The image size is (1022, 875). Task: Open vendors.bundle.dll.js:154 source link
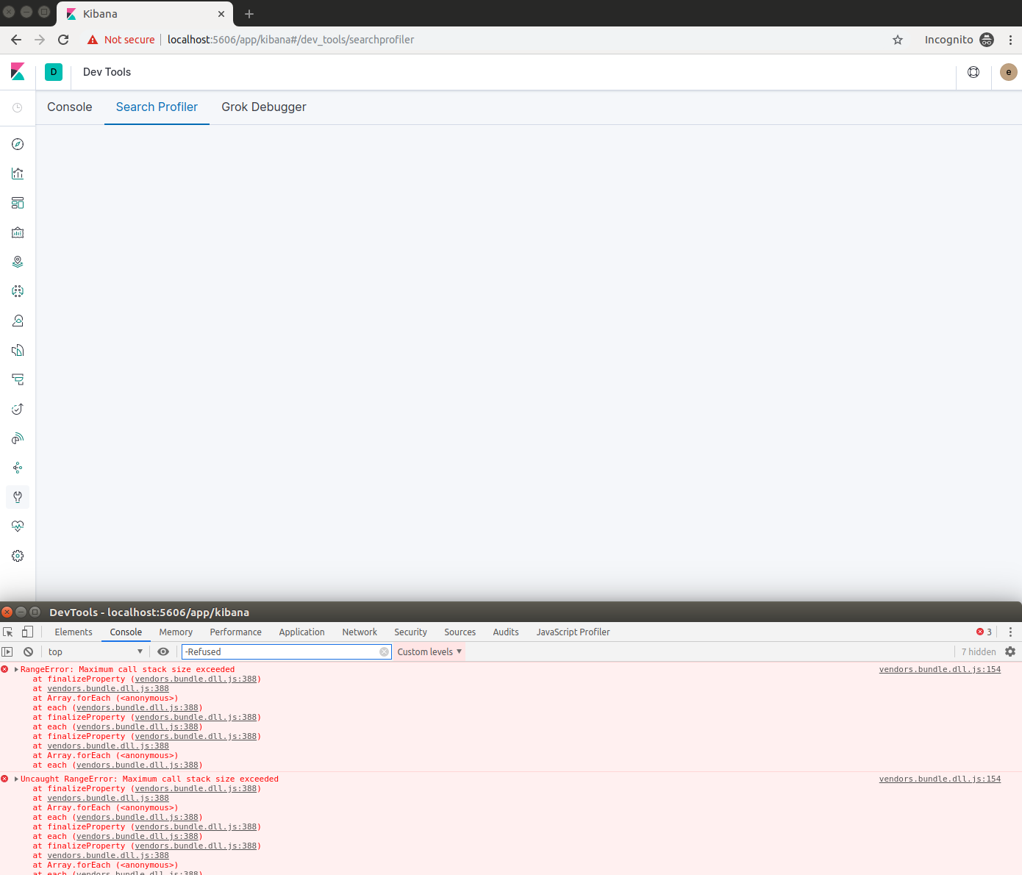(x=940, y=669)
